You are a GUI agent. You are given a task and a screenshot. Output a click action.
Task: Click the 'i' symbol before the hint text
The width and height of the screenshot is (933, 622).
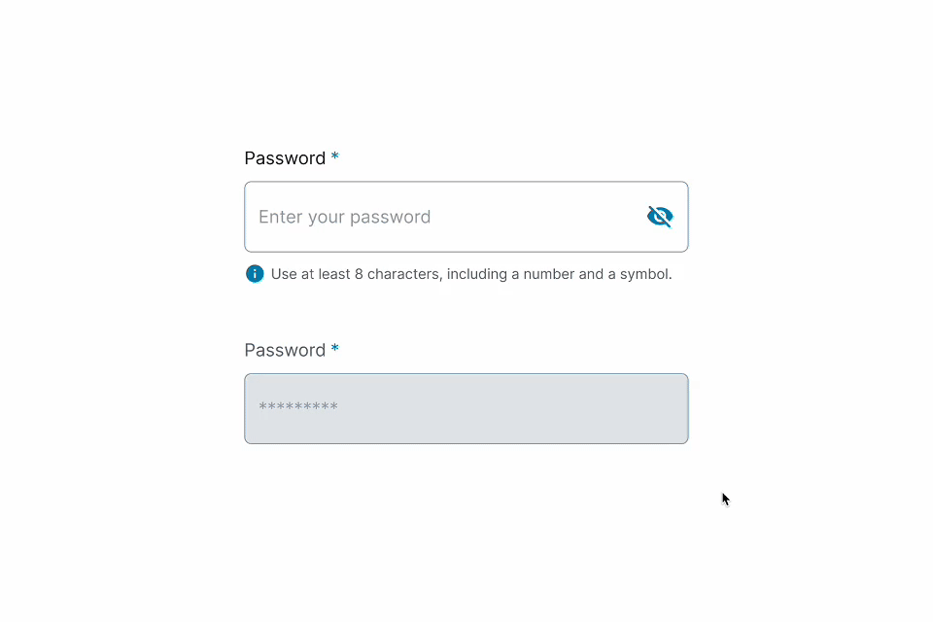[x=254, y=273]
